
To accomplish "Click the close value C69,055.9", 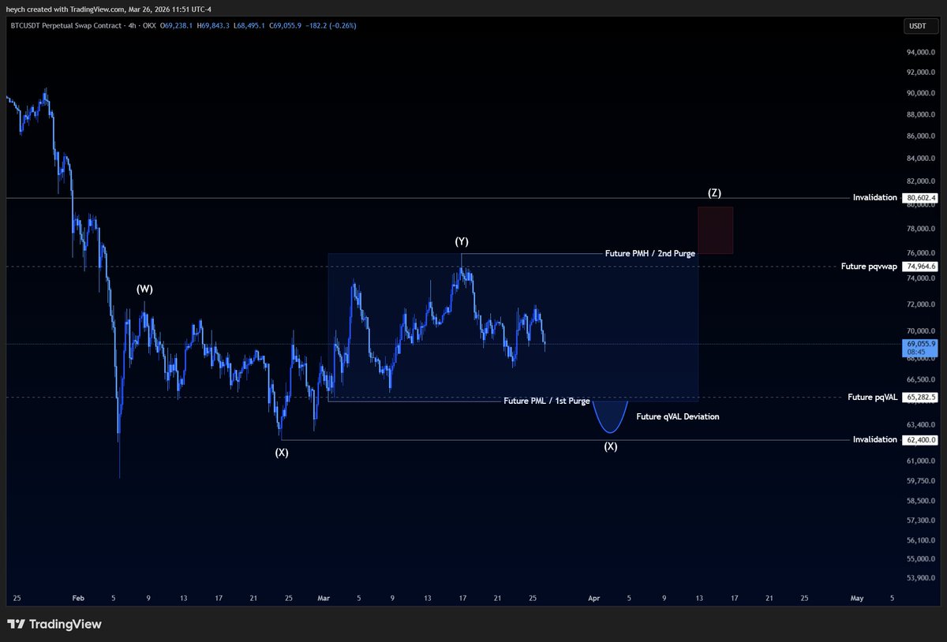I will [287, 26].
